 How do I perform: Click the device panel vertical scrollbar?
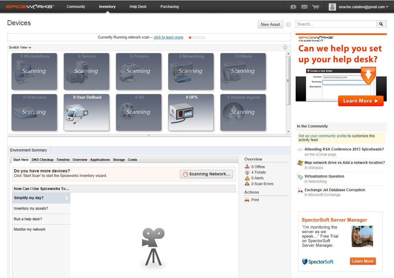[x=288, y=80]
